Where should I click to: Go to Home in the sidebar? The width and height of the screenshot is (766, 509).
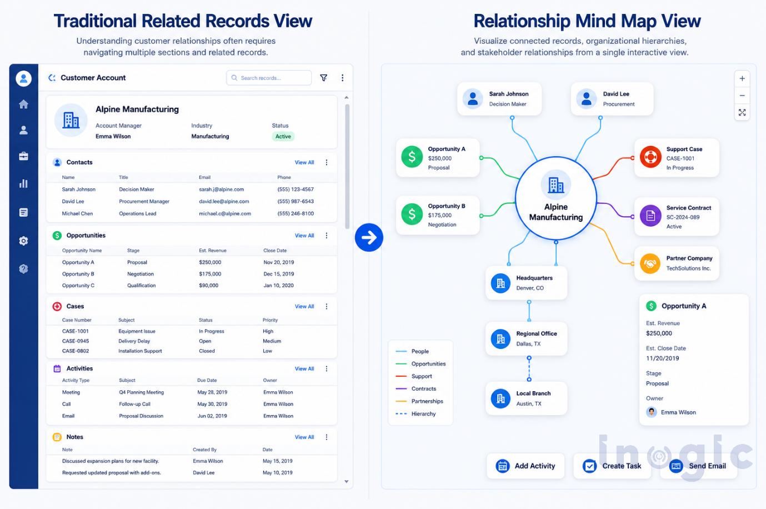point(23,104)
